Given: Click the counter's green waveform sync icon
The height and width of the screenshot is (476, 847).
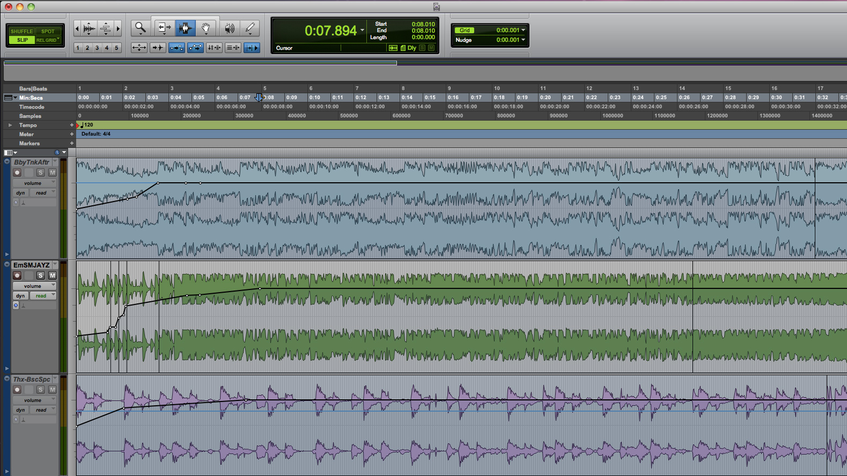Looking at the screenshot, I should [x=393, y=48].
